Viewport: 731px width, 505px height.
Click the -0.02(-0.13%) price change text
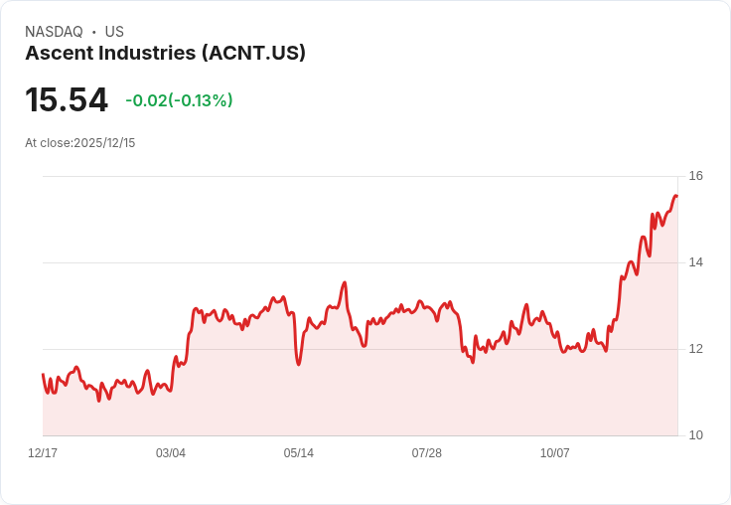tap(179, 100)
